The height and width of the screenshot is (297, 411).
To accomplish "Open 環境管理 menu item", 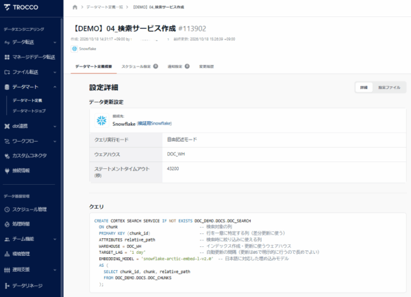I will [x=21, y=254].
